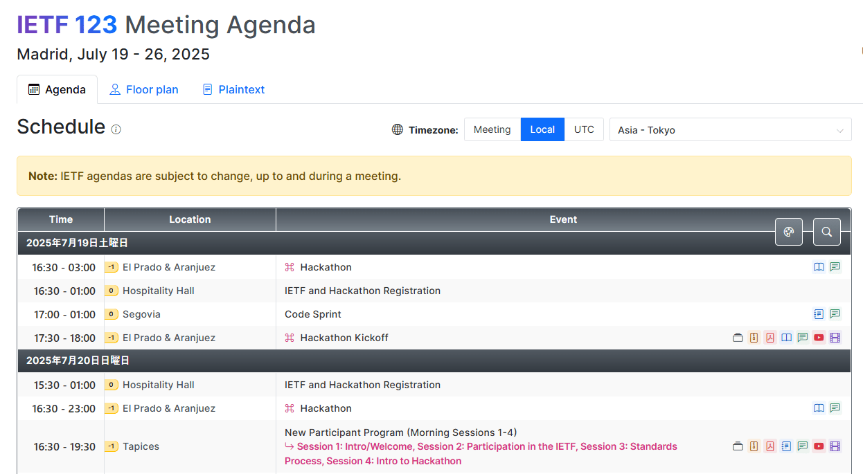
Task: Show materials stack icon for Hackathon Kickoff
Action: (738, 338)
